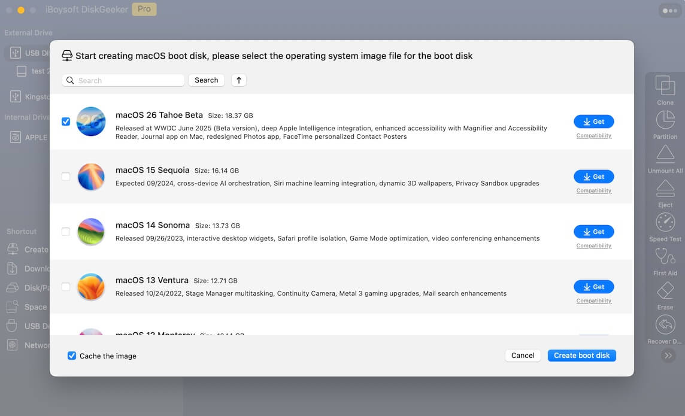Click the Unmount All icon
Image resolution: width=685 pixels, height=416 pixels.
665,154
